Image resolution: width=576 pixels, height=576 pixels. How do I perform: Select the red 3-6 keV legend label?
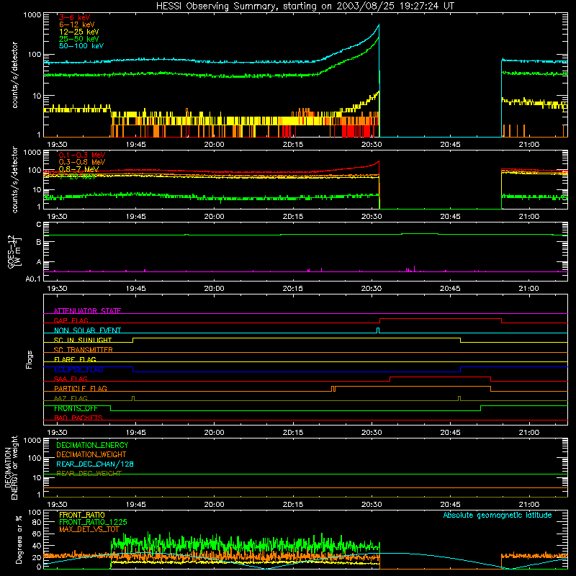(75, 17)
